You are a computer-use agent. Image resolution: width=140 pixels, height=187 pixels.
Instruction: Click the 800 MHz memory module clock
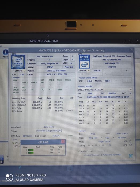tap(112, 93)
